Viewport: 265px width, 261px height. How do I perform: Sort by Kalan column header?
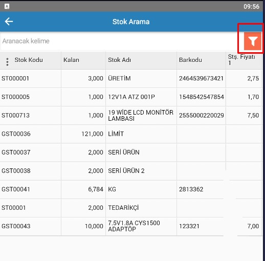[71, 60]
